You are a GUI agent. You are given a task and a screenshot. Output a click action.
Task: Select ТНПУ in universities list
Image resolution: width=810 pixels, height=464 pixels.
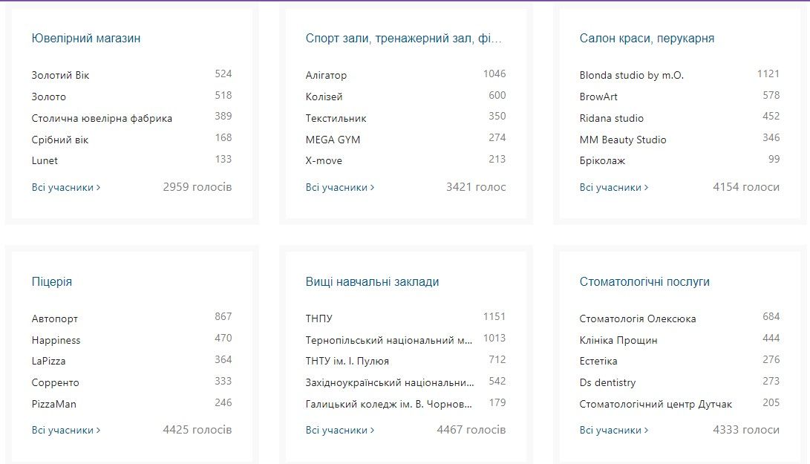(x=319, y=319)
